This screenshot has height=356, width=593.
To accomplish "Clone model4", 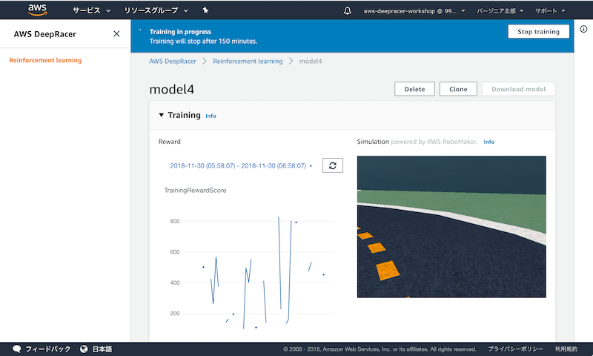I will [458, 89].
